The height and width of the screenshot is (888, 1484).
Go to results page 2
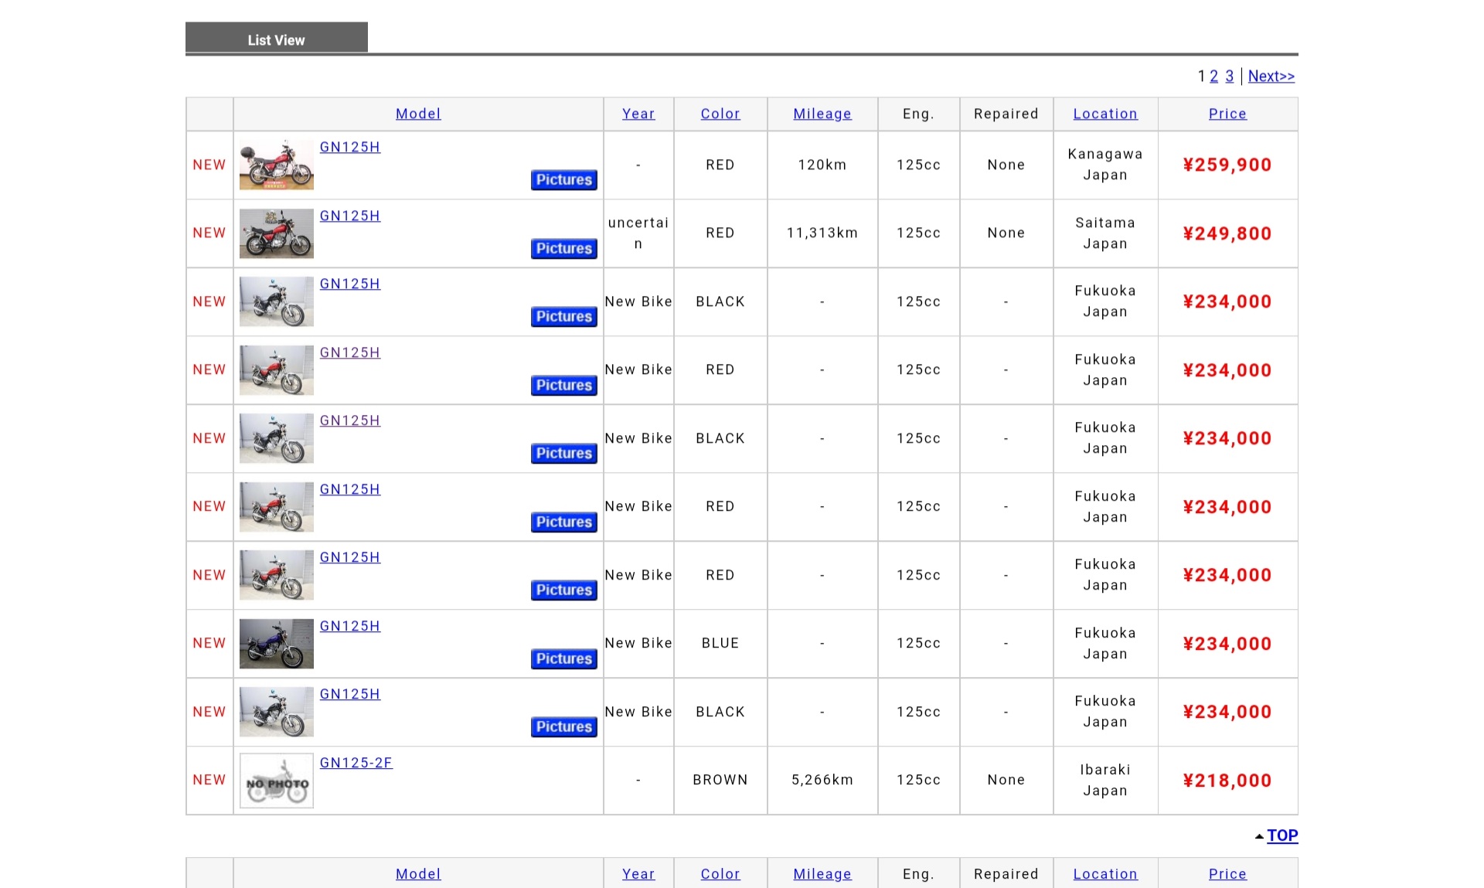[x=1213, y=77]
